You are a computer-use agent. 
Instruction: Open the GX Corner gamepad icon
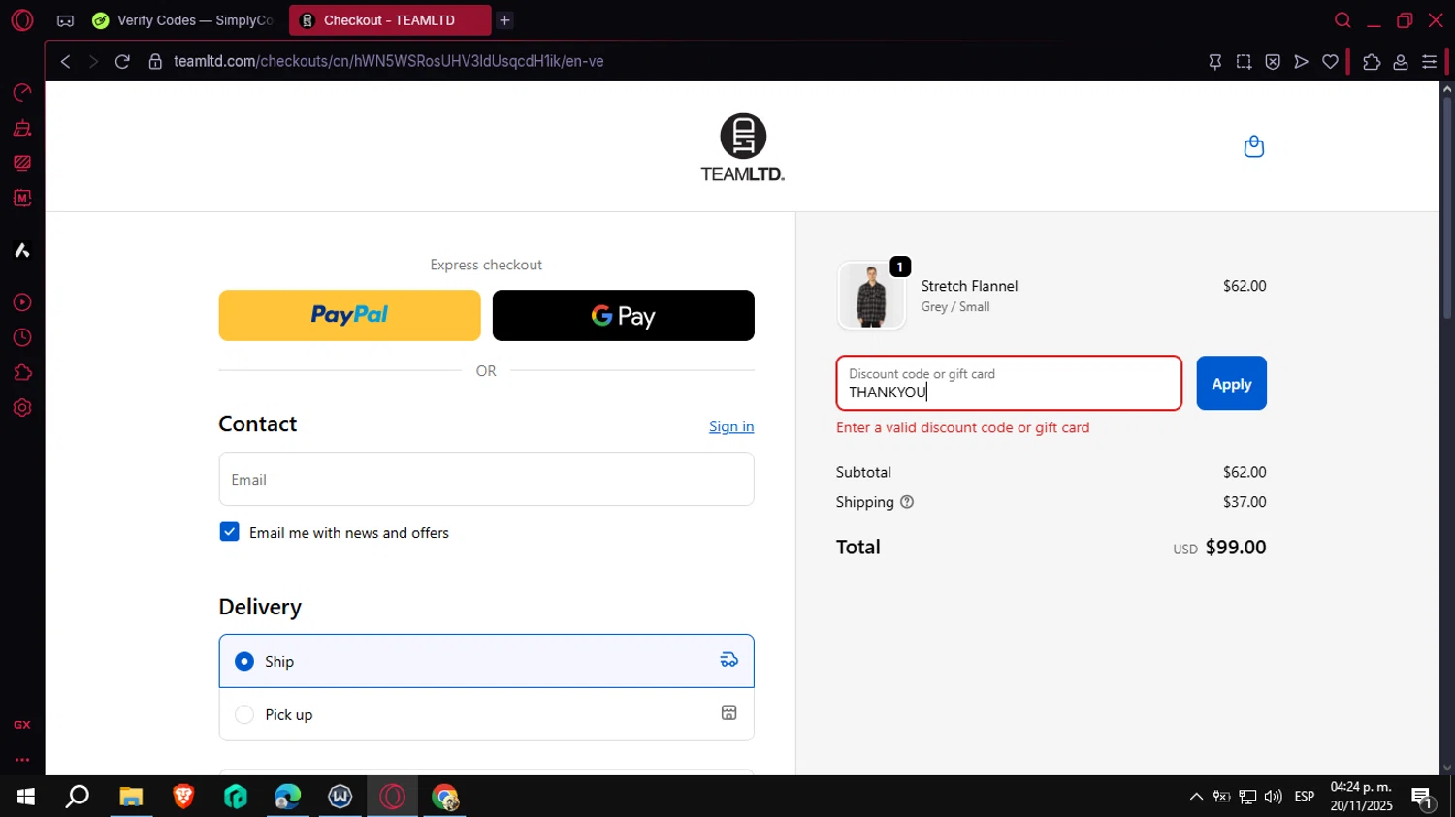pos(65,20)
